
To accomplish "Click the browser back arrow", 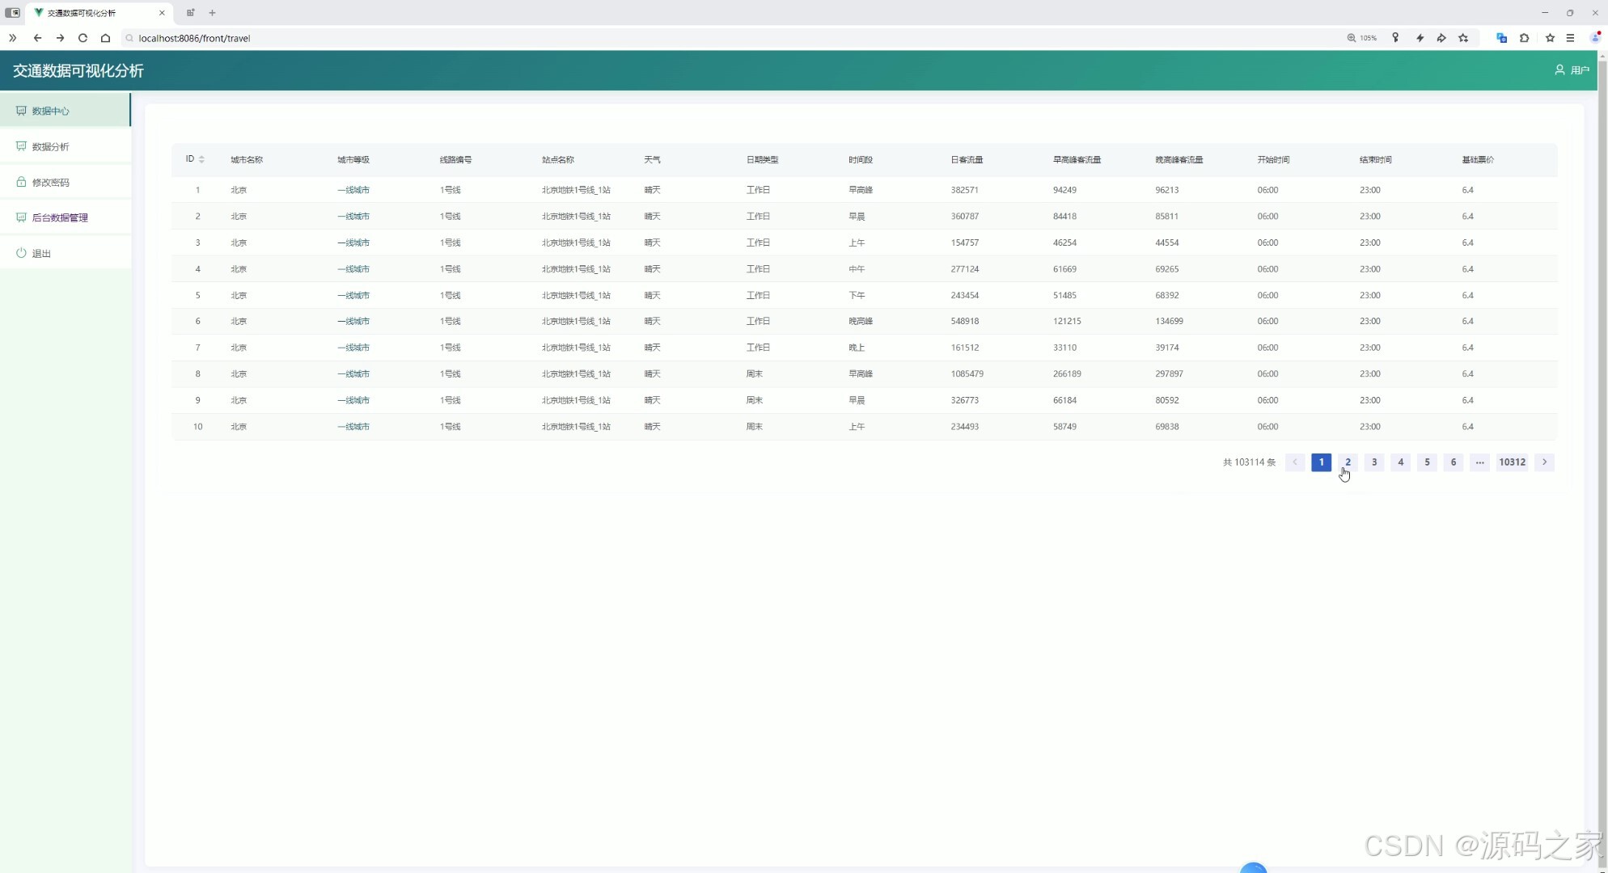I will tap(37, 38).
